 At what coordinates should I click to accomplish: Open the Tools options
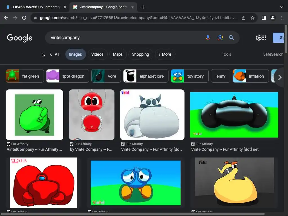coord(226,54)
